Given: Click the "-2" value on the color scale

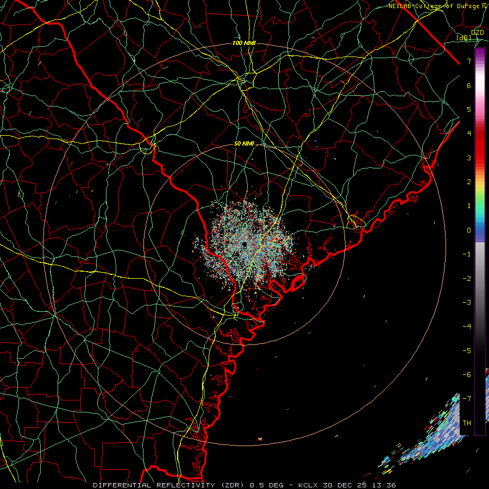Looking at the screenshot, I should (x=467, y=279).
